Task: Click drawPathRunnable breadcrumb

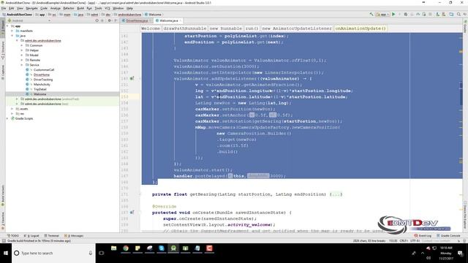Action: pos(185,28)
